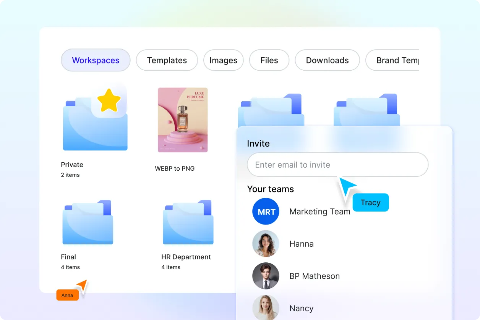The height and width of the screenshot is (320, 480).
Task: Click the Tracy collaborator label
Action: pyautogui.click(x=370, y=202)
